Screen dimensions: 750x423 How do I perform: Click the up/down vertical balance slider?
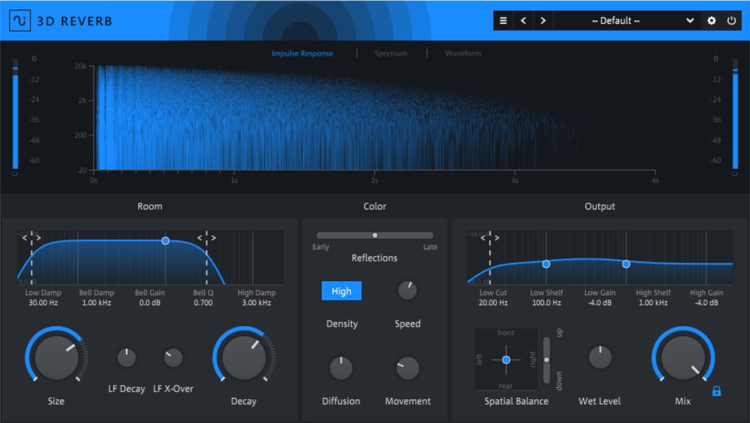(547, 360)
